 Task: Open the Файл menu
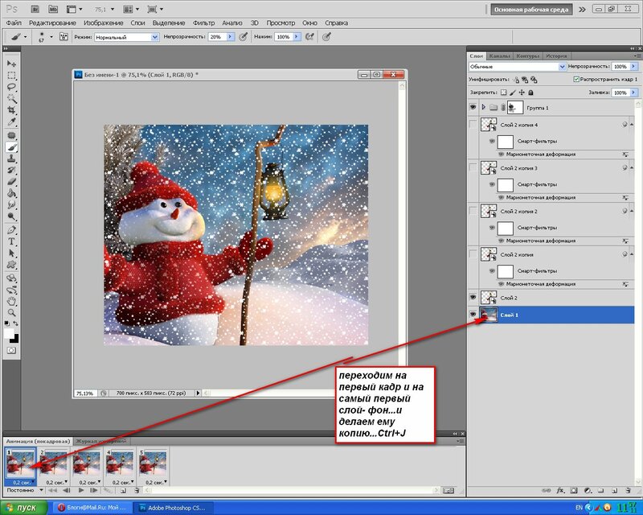click(14, 23)
